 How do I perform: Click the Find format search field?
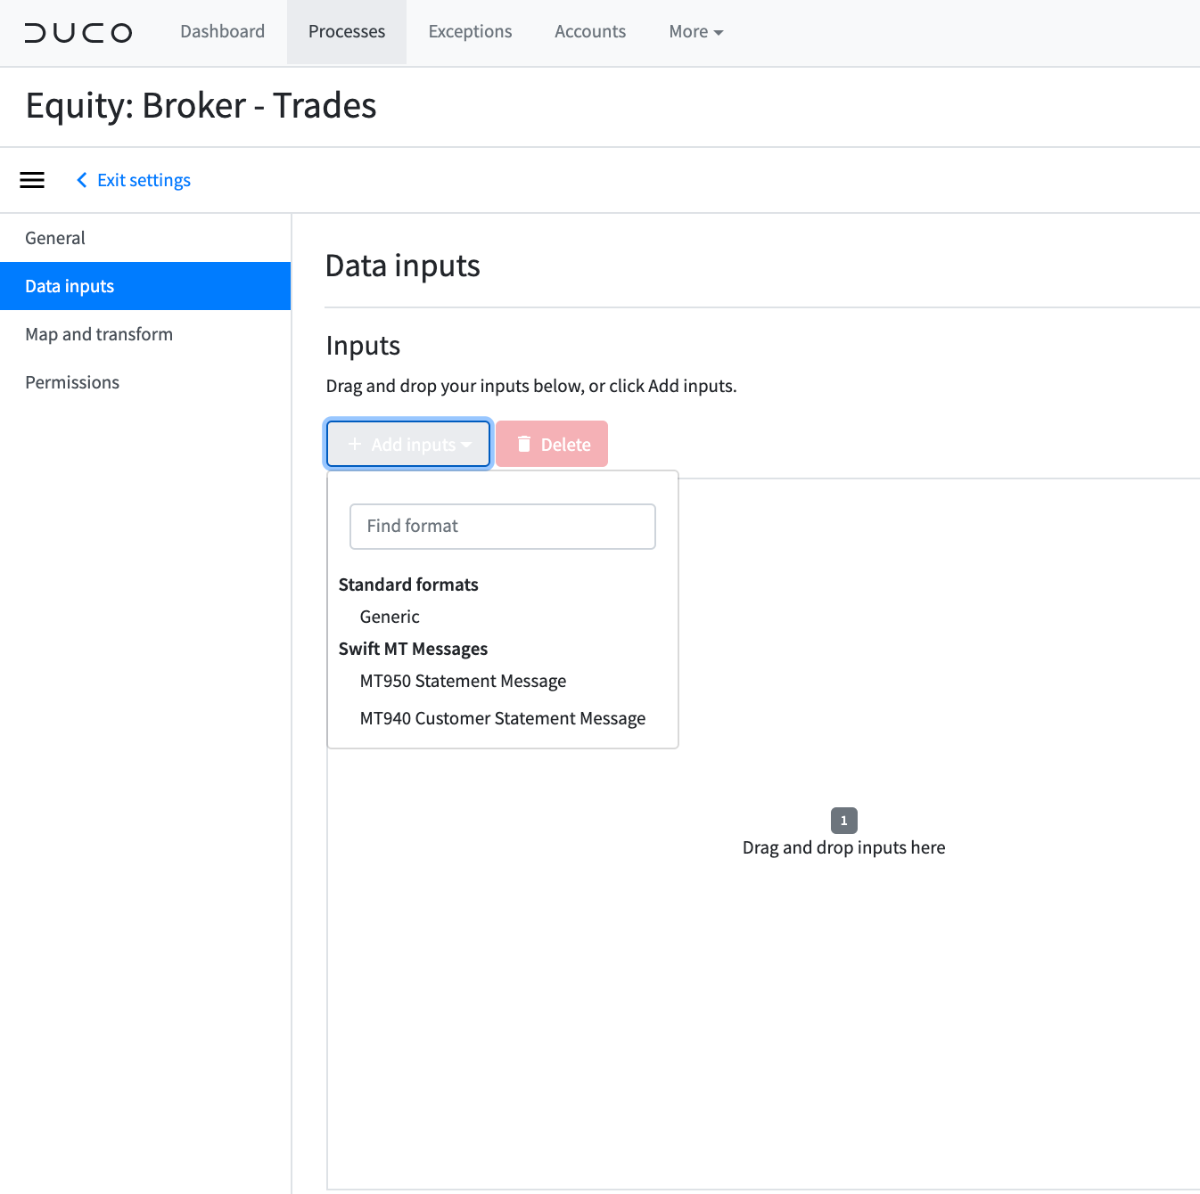502,526
